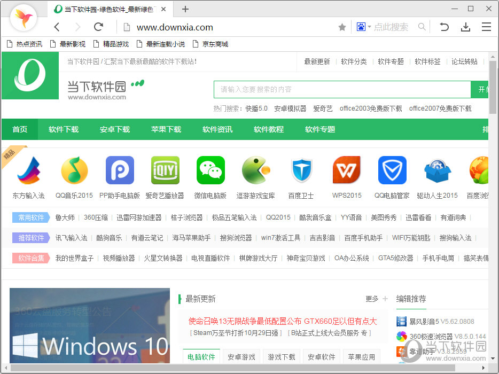Viewport: 499px width, 374px height.
Task: Open the red 使命召唤13 headline
Action: pyautogui.click(x=283, y=321)
